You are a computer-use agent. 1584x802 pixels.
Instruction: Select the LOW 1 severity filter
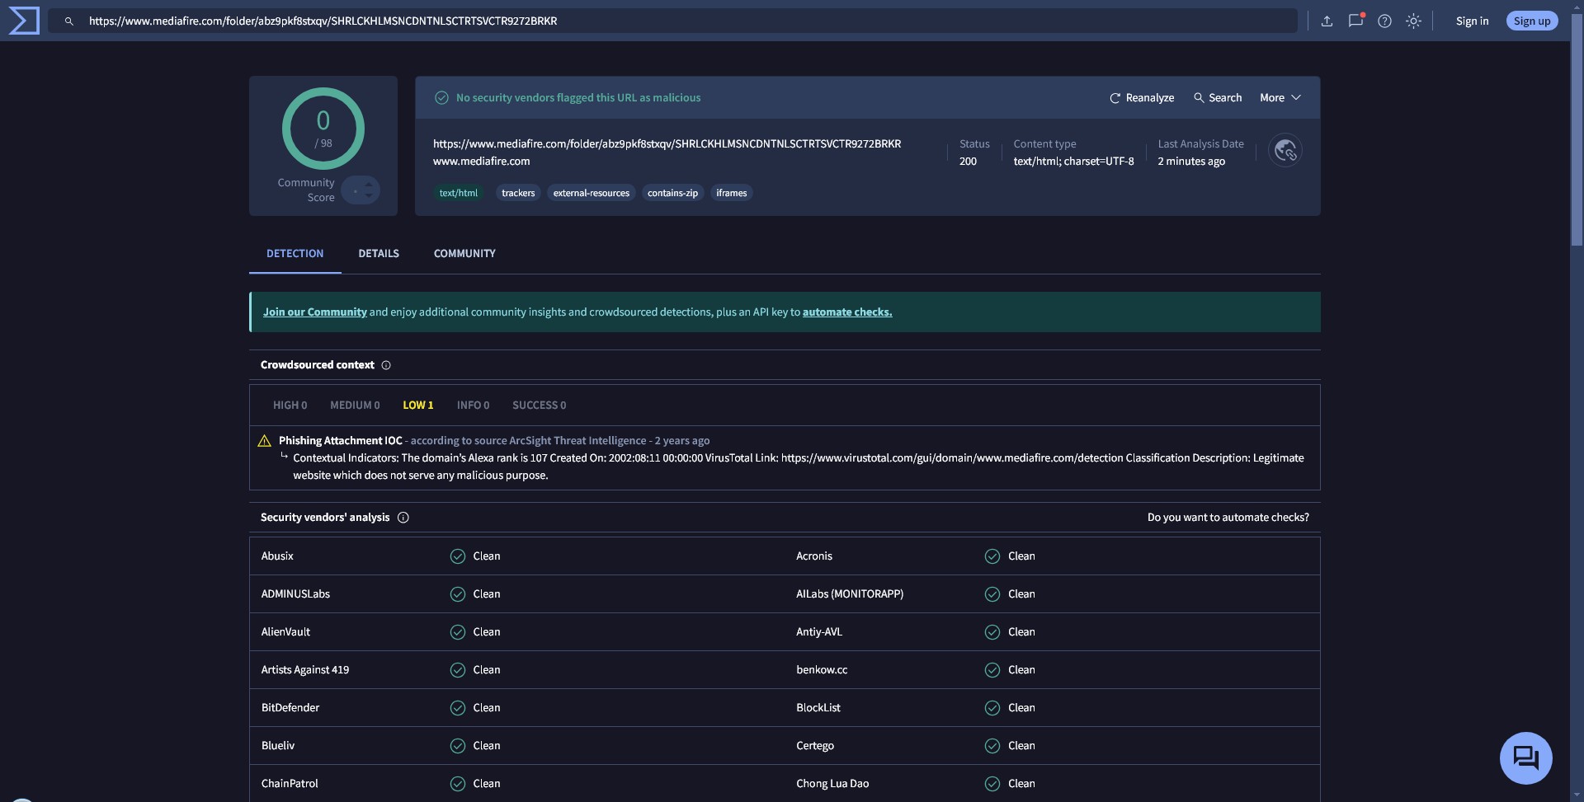point(417,406)
